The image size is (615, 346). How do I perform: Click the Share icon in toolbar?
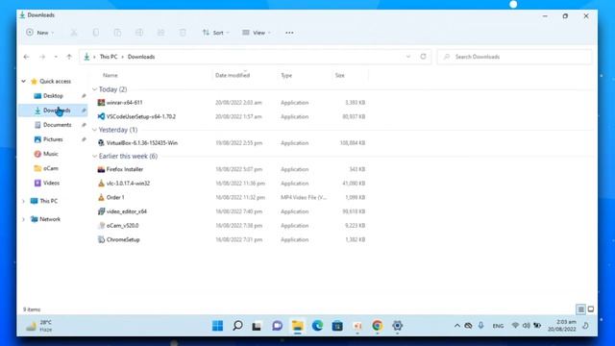pos(160,33)
